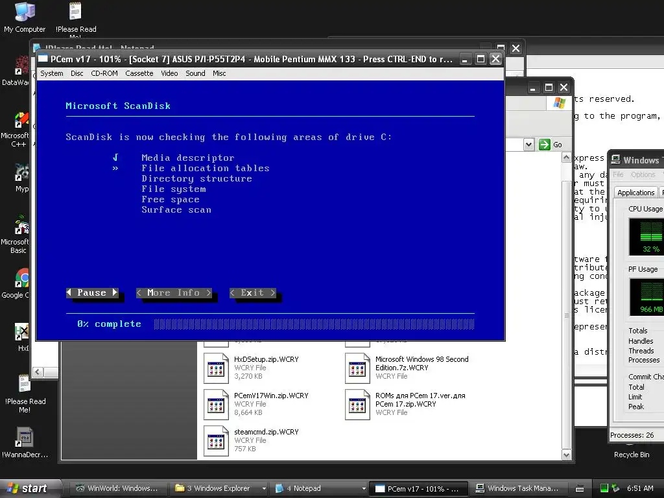Open Task Manager Options menu
Viewport: 664px width, 498px height.
point(643,174)
